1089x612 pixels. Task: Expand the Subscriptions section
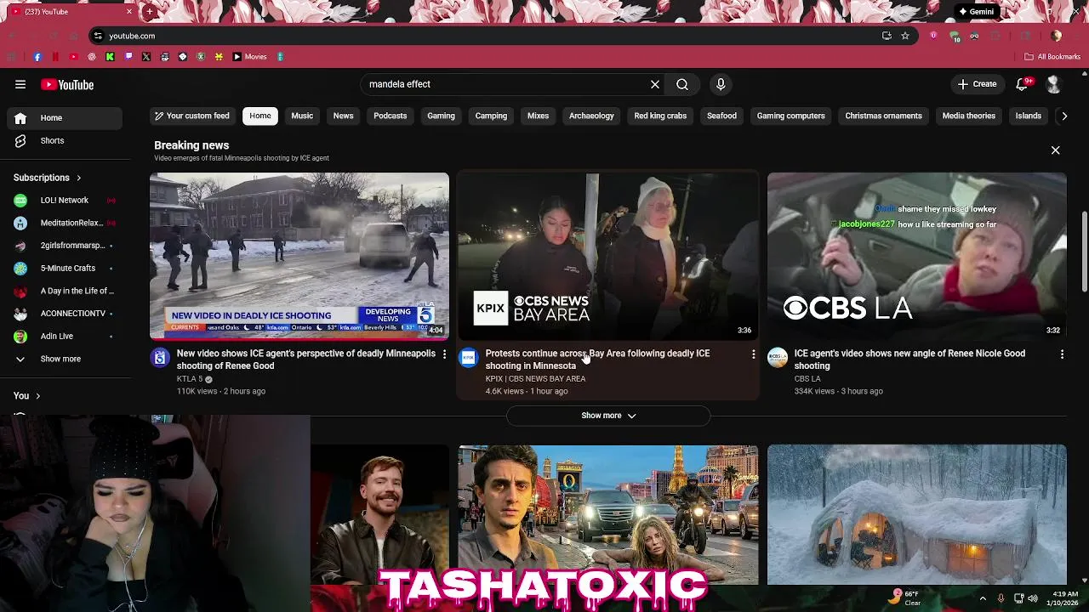[48, 178]
